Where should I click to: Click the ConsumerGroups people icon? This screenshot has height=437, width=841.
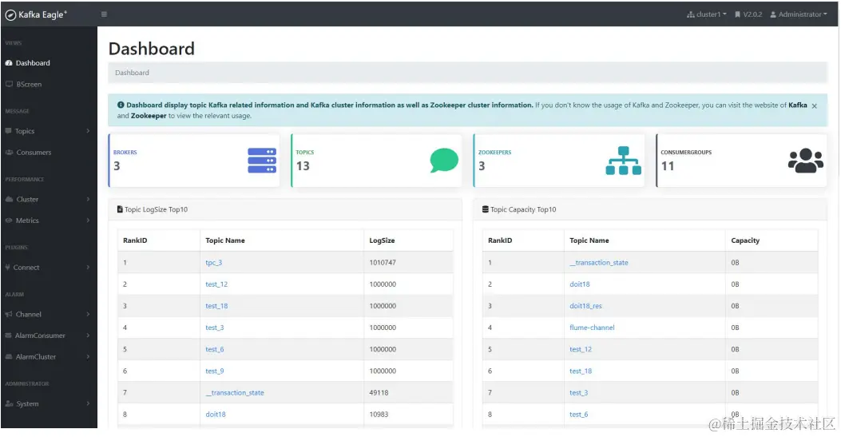pyautogui.click(x=805, y=161)
